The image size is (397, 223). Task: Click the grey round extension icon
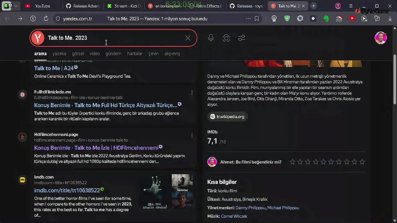click(x=300, y=19)
